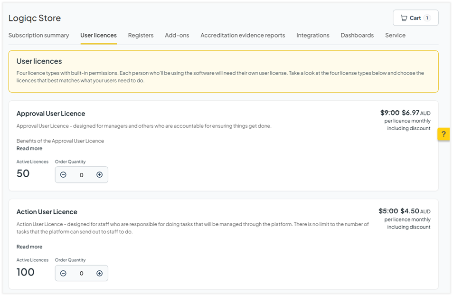453x296 pixels.
Task: Select the Service tab
Action: (x=395, y=35)
